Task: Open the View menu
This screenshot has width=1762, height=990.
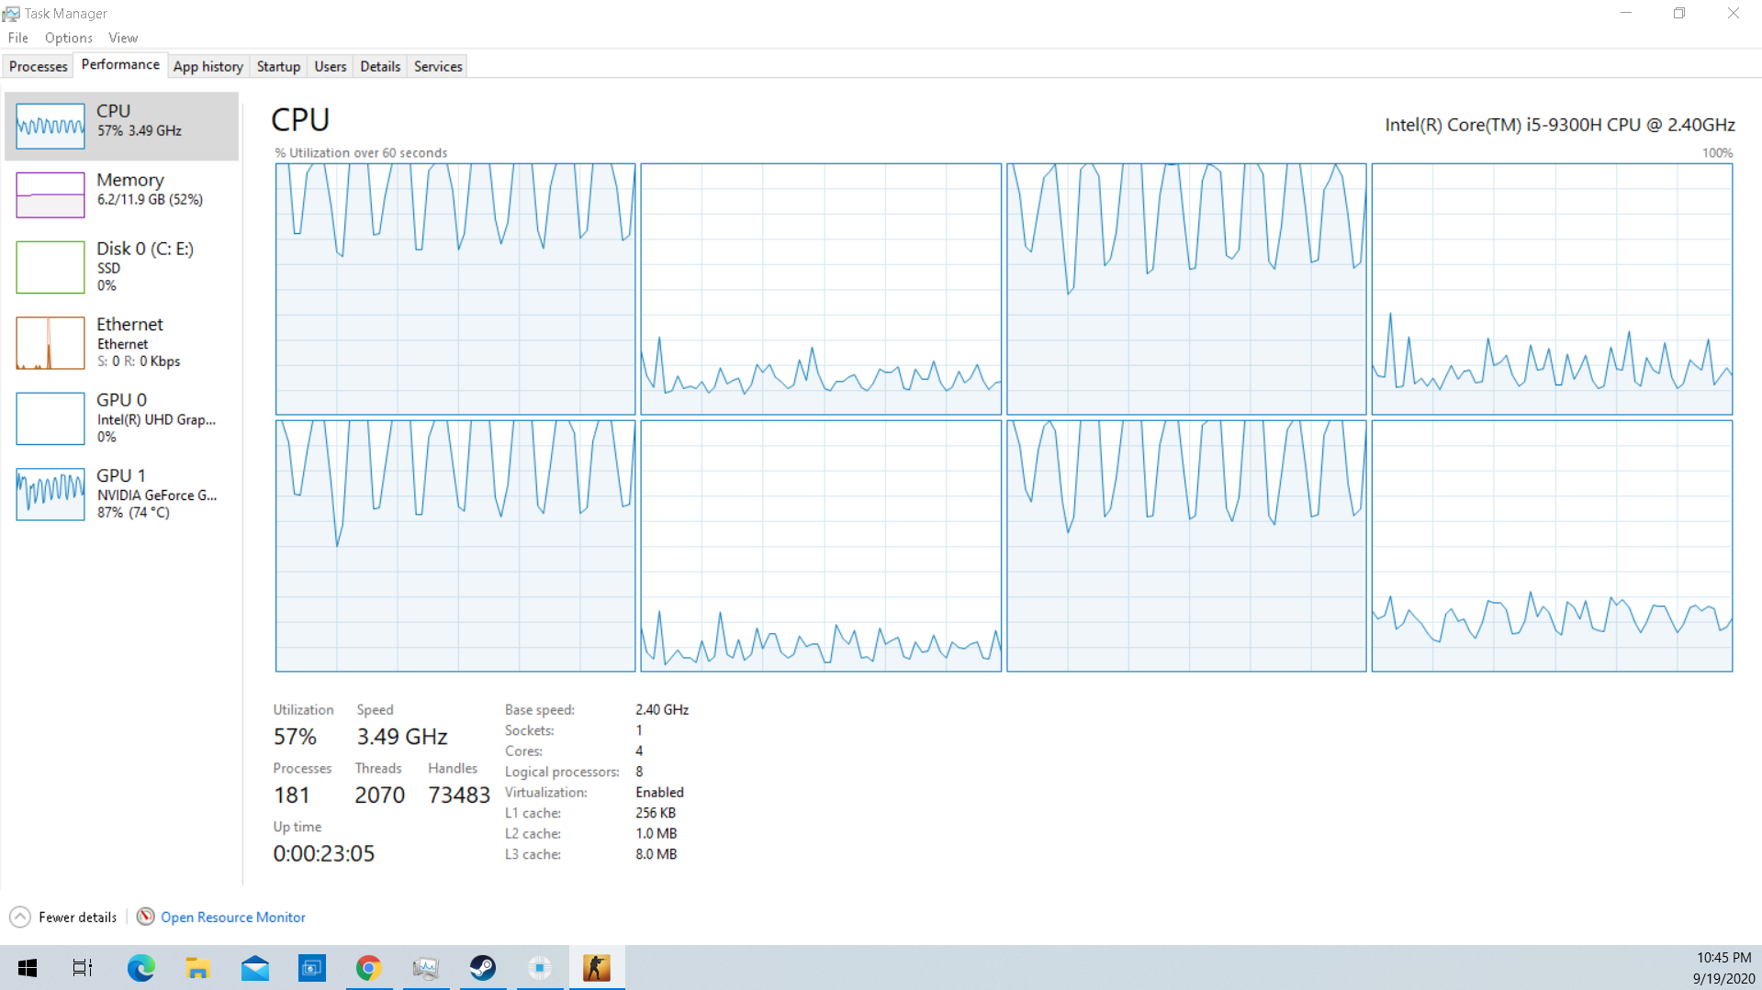Action: [x=123, y=38]
